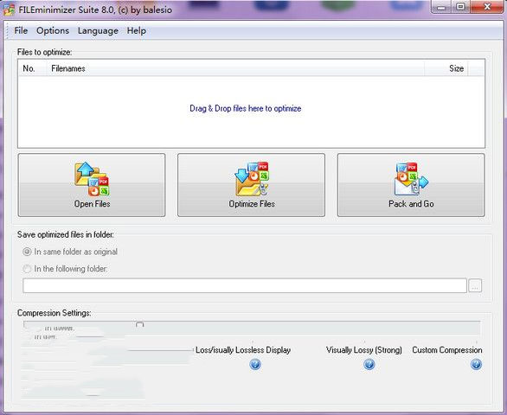Click the compression settings slider handle

click(139, 324)
